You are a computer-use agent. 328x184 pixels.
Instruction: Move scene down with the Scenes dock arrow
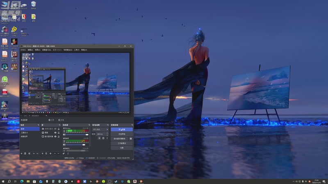pos(37,154)
